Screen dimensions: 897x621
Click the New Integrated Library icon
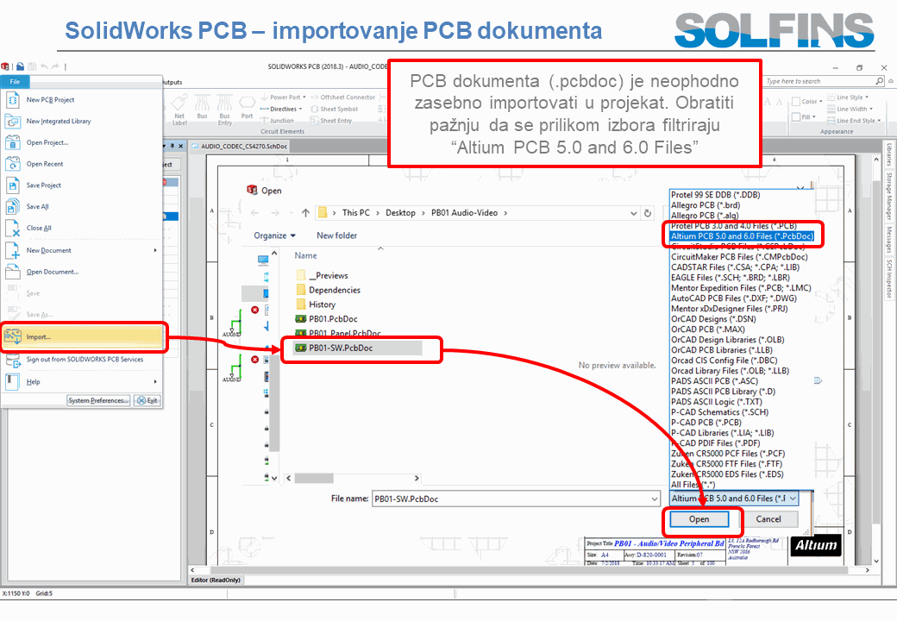pyautogui.click(x=13, y=122)
